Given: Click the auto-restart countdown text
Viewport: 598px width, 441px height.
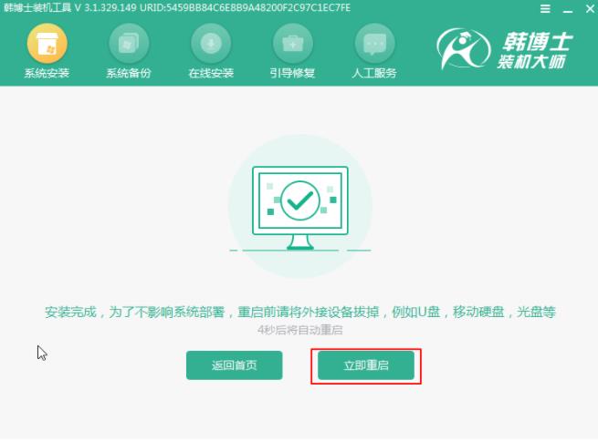Looking at the screenshot, I should [x=300, y=330].
